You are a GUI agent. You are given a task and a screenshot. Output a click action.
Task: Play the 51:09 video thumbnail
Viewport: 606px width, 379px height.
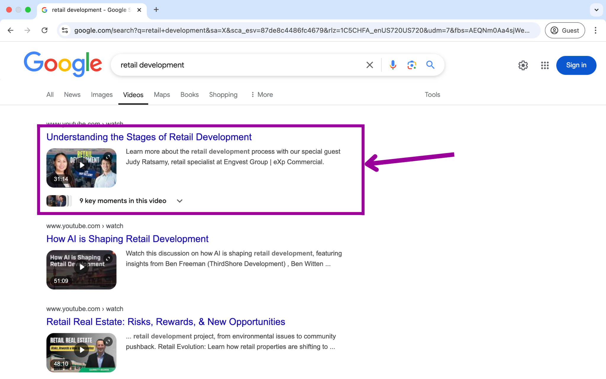pos(81,270)
